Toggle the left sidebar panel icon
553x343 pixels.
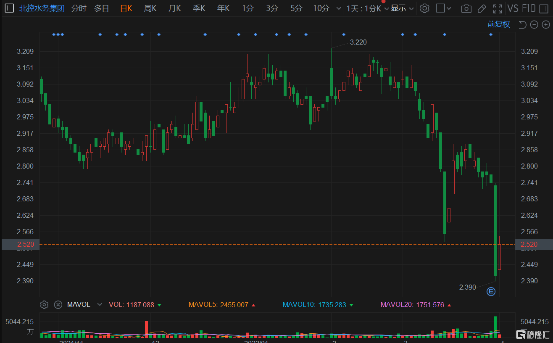[x=9, y=8]
